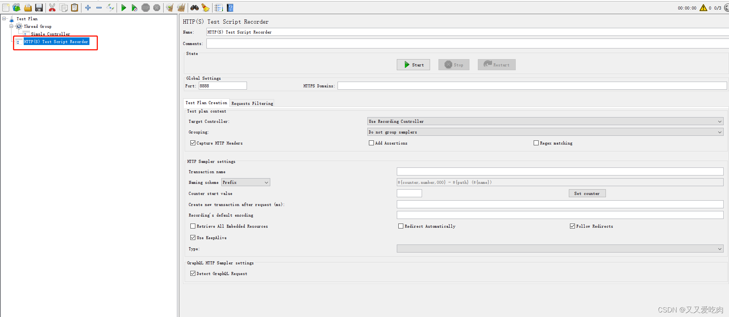Click the Toggle enable/disable icon
Viewport: 729px width, 317px height.
tap(110, 8)
